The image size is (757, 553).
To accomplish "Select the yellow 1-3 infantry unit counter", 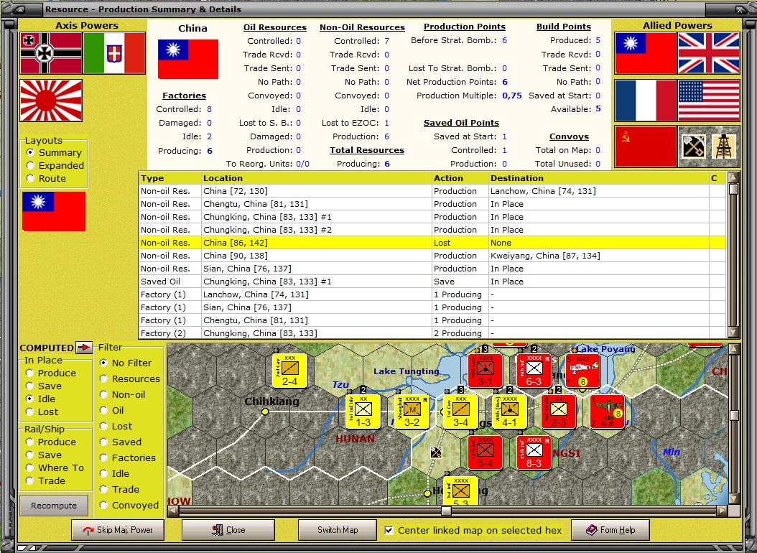I will [363, 412].
